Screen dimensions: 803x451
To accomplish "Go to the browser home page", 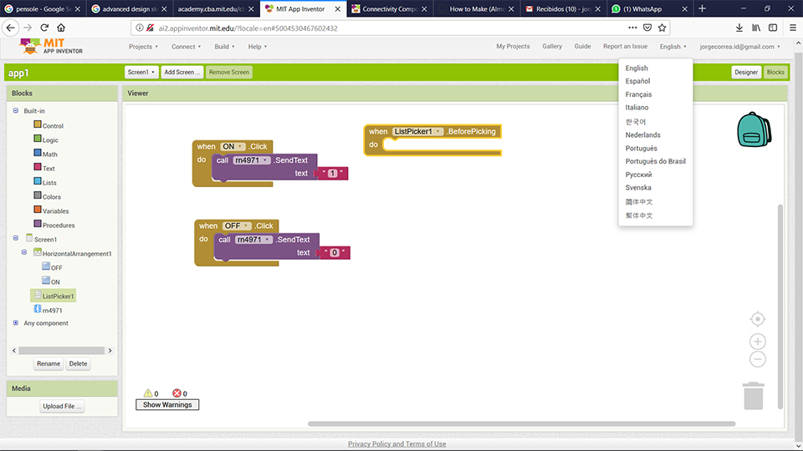I will click(61, 28).
